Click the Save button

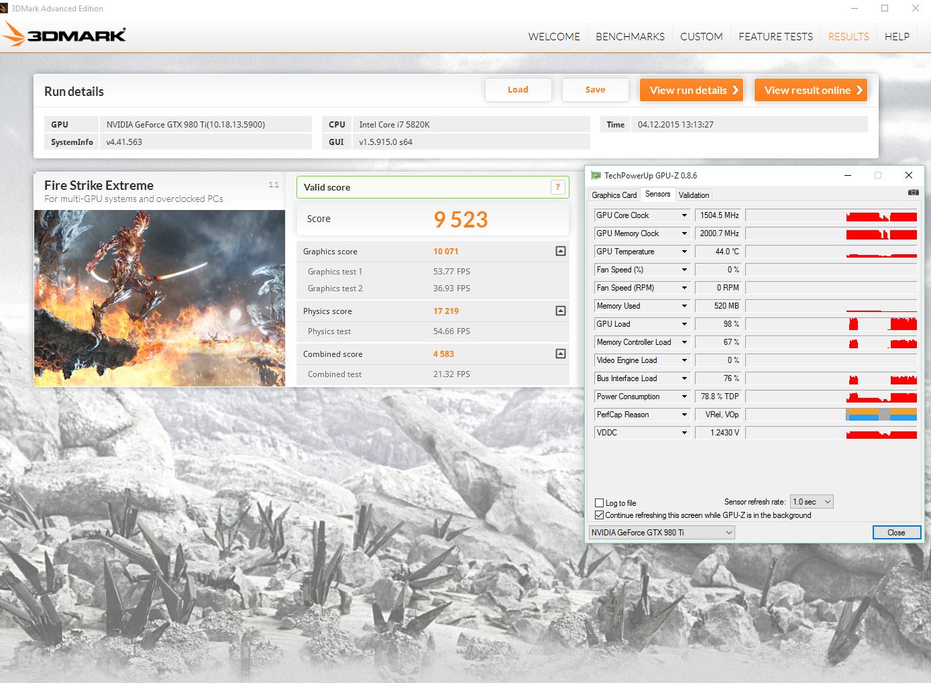click(x=595, y=90)
